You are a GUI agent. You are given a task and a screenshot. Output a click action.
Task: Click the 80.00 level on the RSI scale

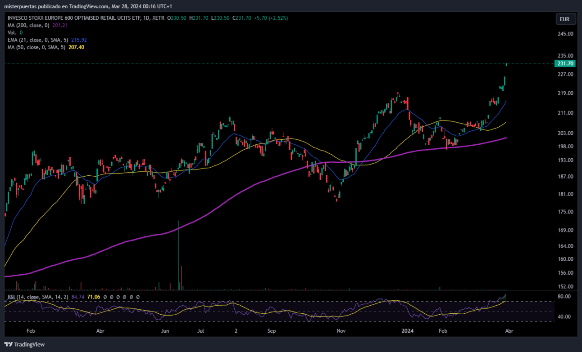565,297
